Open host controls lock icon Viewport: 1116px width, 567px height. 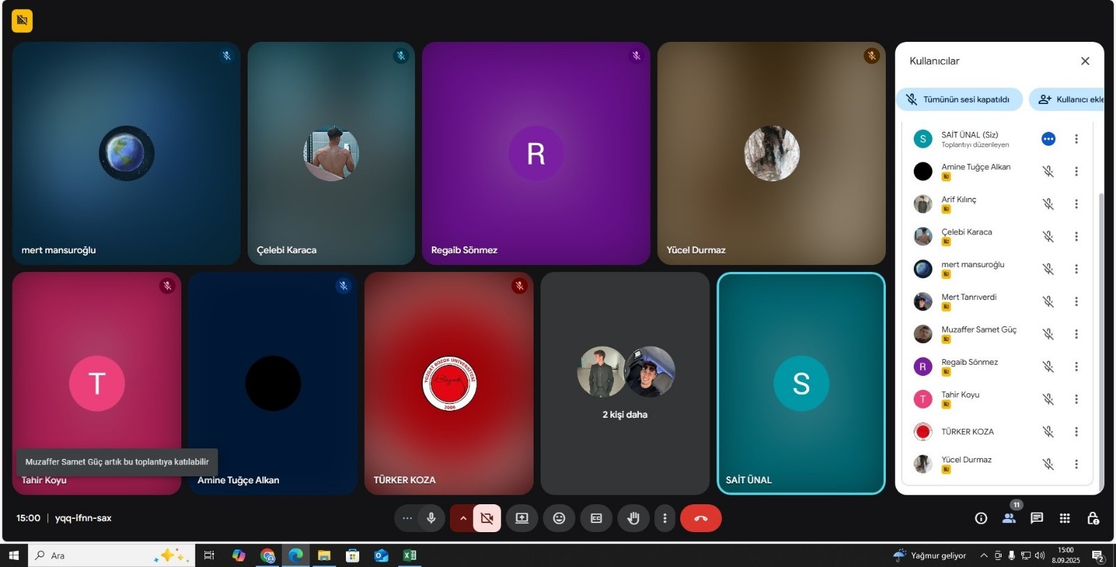click(x=1093, y=518)
